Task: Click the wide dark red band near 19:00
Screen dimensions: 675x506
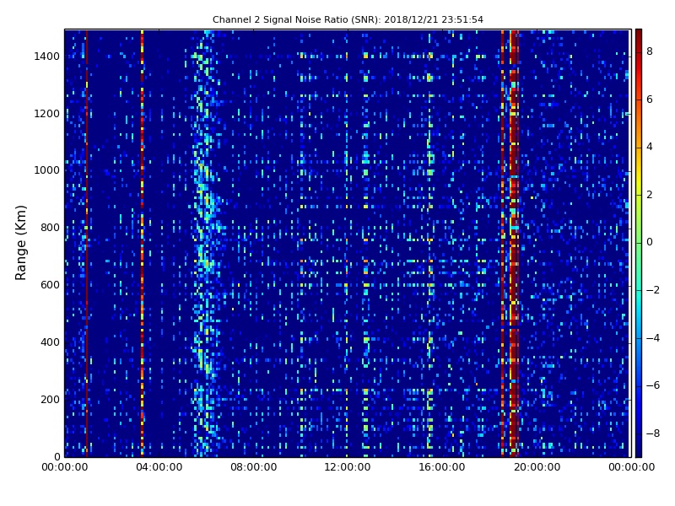Action: [x=514, y=243]
